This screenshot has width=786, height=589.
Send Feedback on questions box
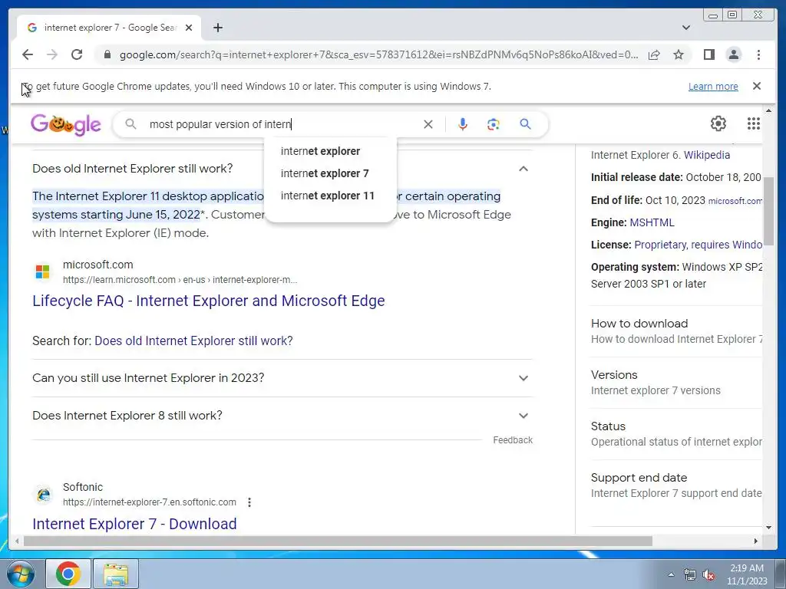point(512,439)
